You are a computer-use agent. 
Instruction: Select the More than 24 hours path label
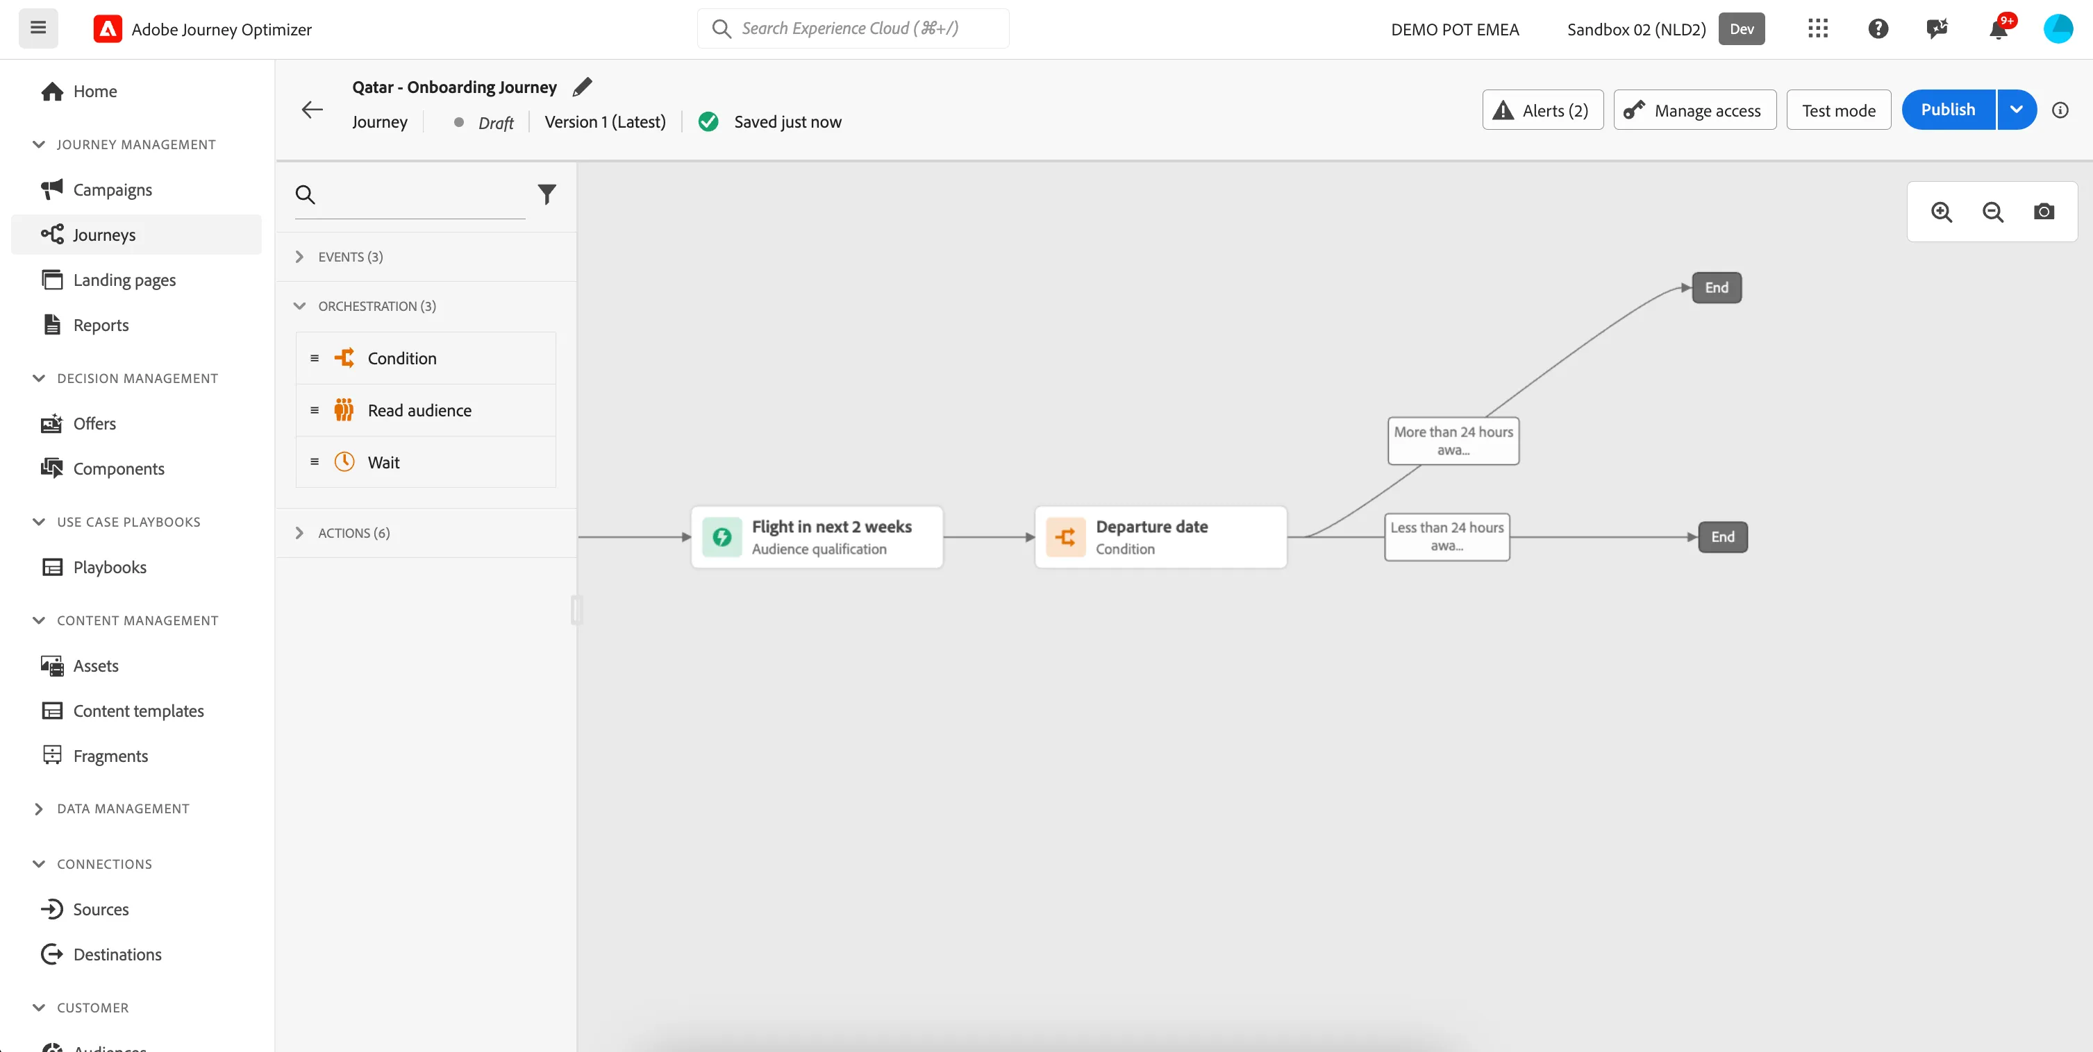(1453, 441)
